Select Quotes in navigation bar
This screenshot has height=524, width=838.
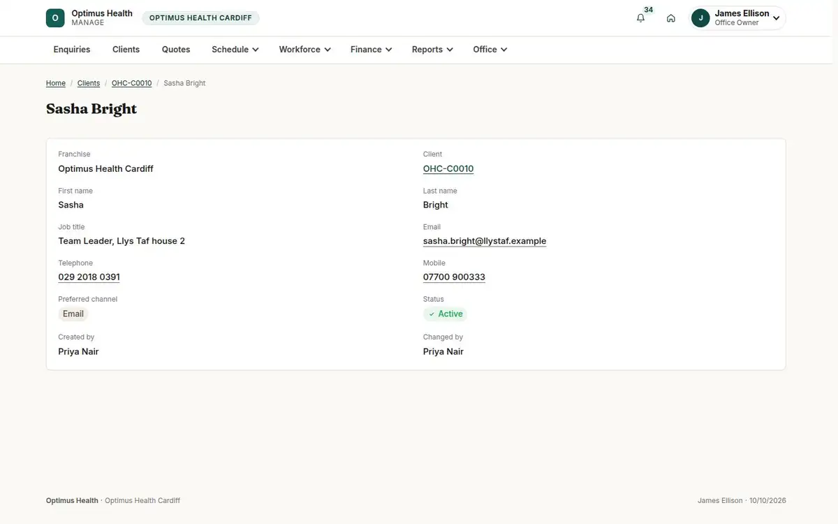tap(176, 50)
